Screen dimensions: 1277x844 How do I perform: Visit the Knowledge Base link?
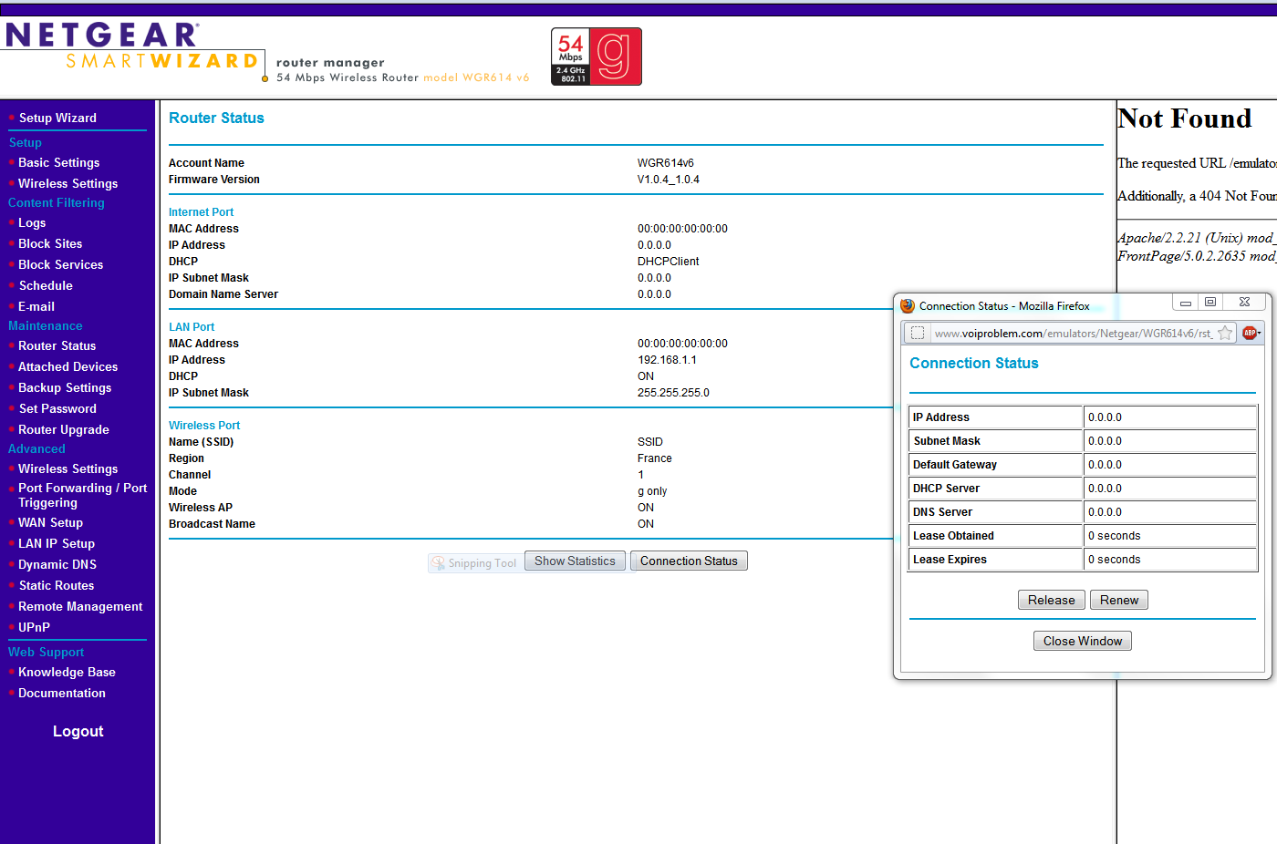[x=67, y=673]
